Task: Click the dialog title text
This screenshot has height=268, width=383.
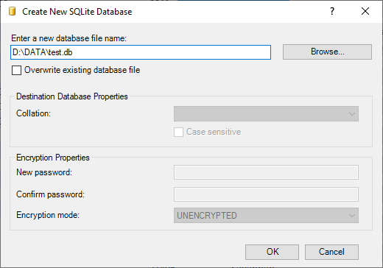Action: tap(77, 12)
